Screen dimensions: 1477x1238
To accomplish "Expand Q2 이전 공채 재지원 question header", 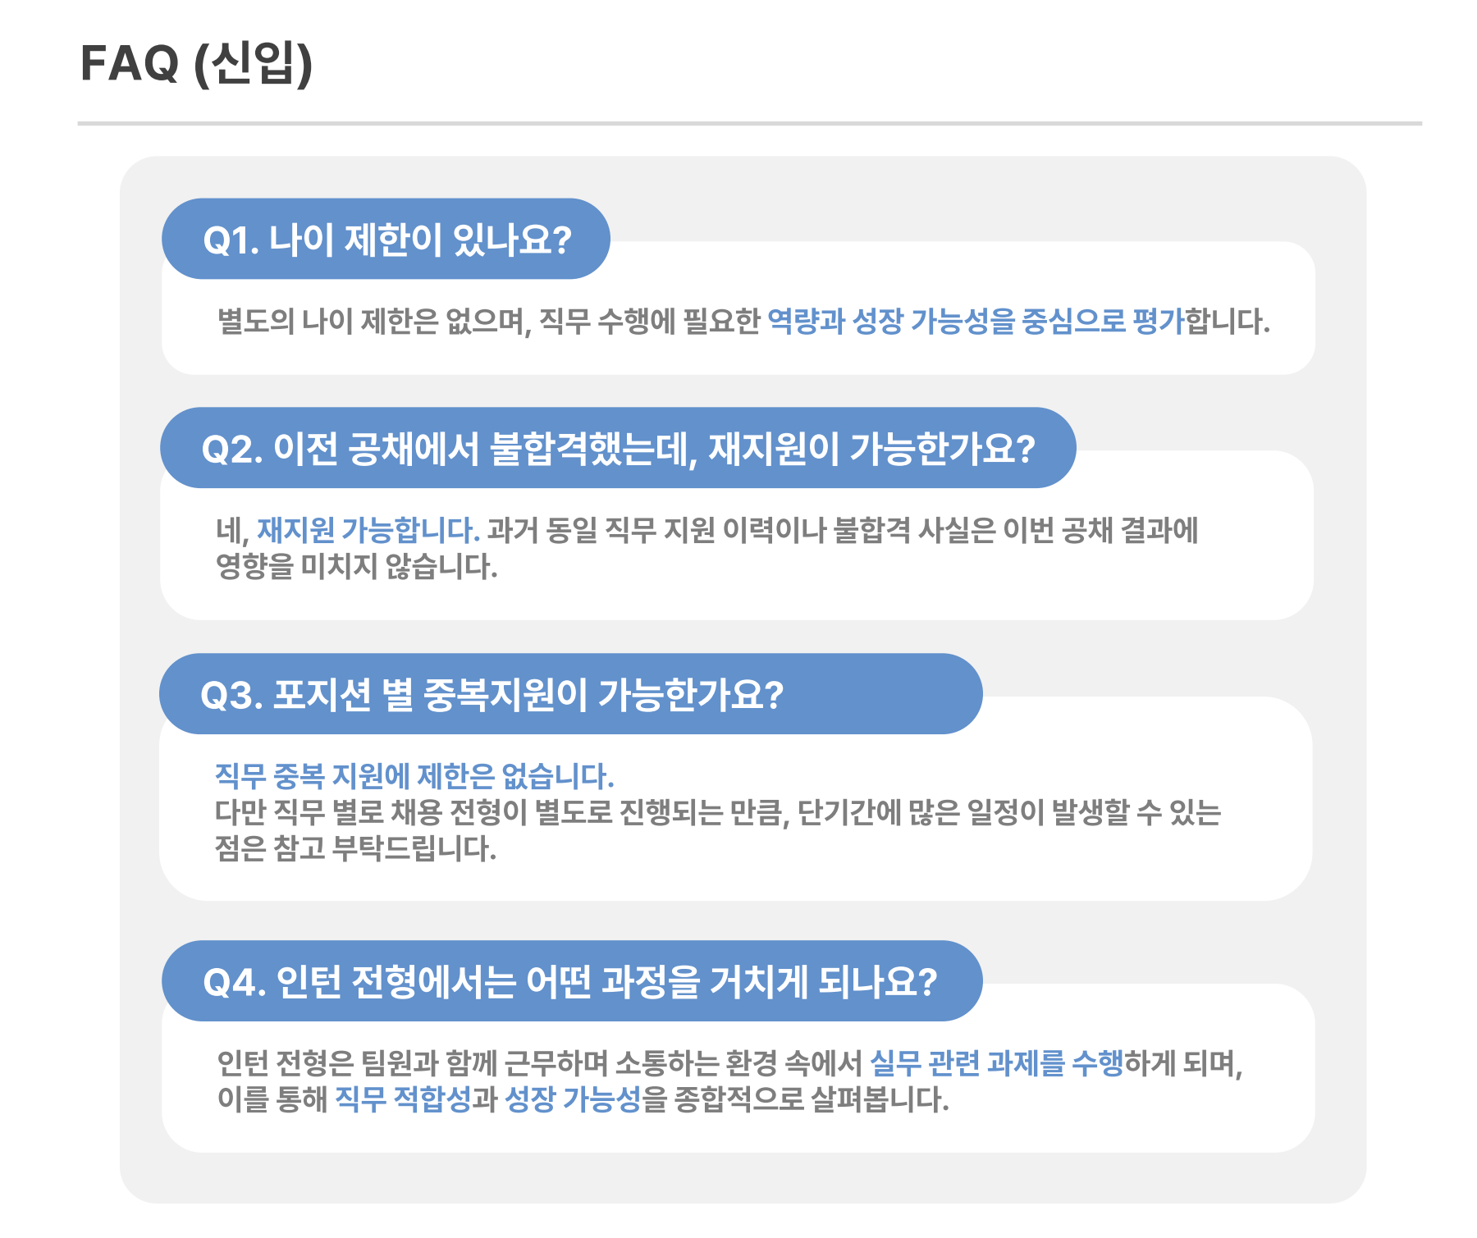I will [x=618, y=448].
